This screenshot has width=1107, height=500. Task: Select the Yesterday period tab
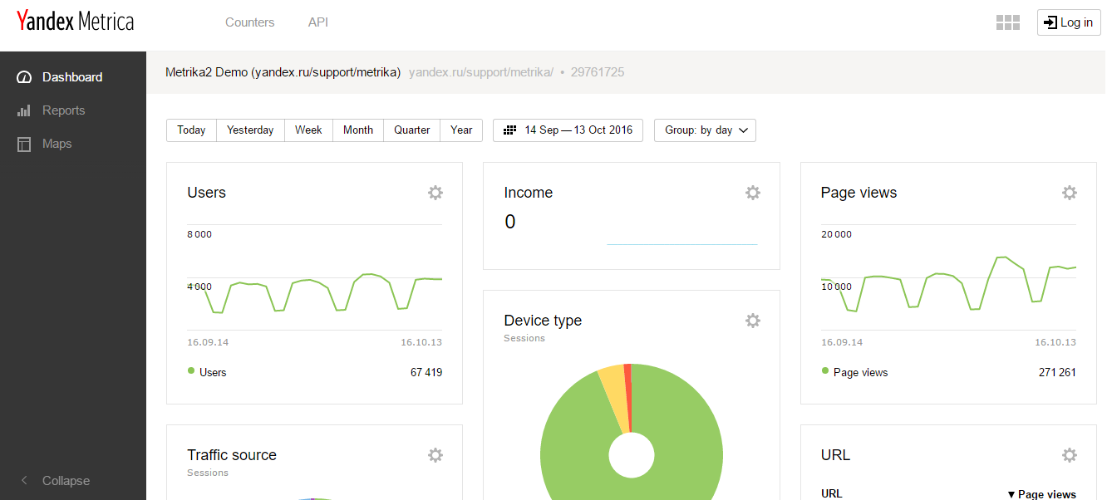pos(250,130)
